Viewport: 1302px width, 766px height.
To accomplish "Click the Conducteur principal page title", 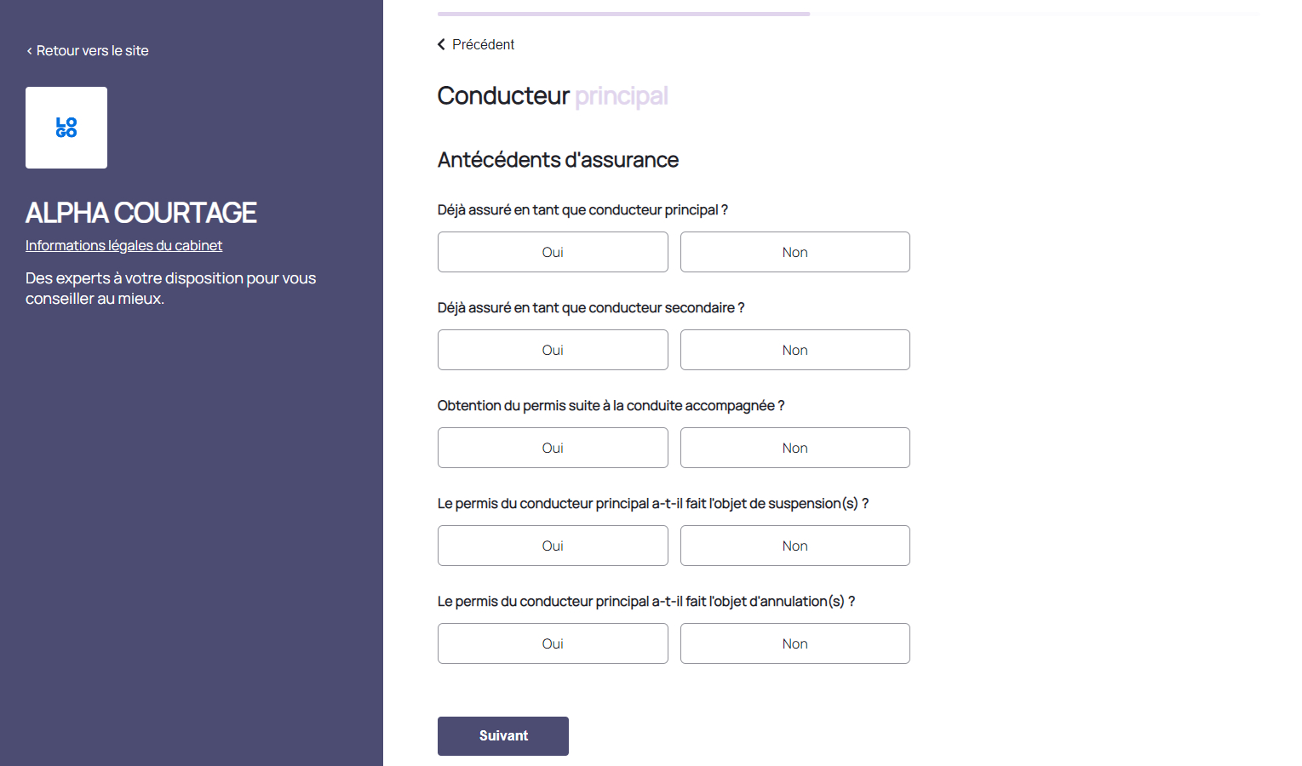I will click(552, 96).
